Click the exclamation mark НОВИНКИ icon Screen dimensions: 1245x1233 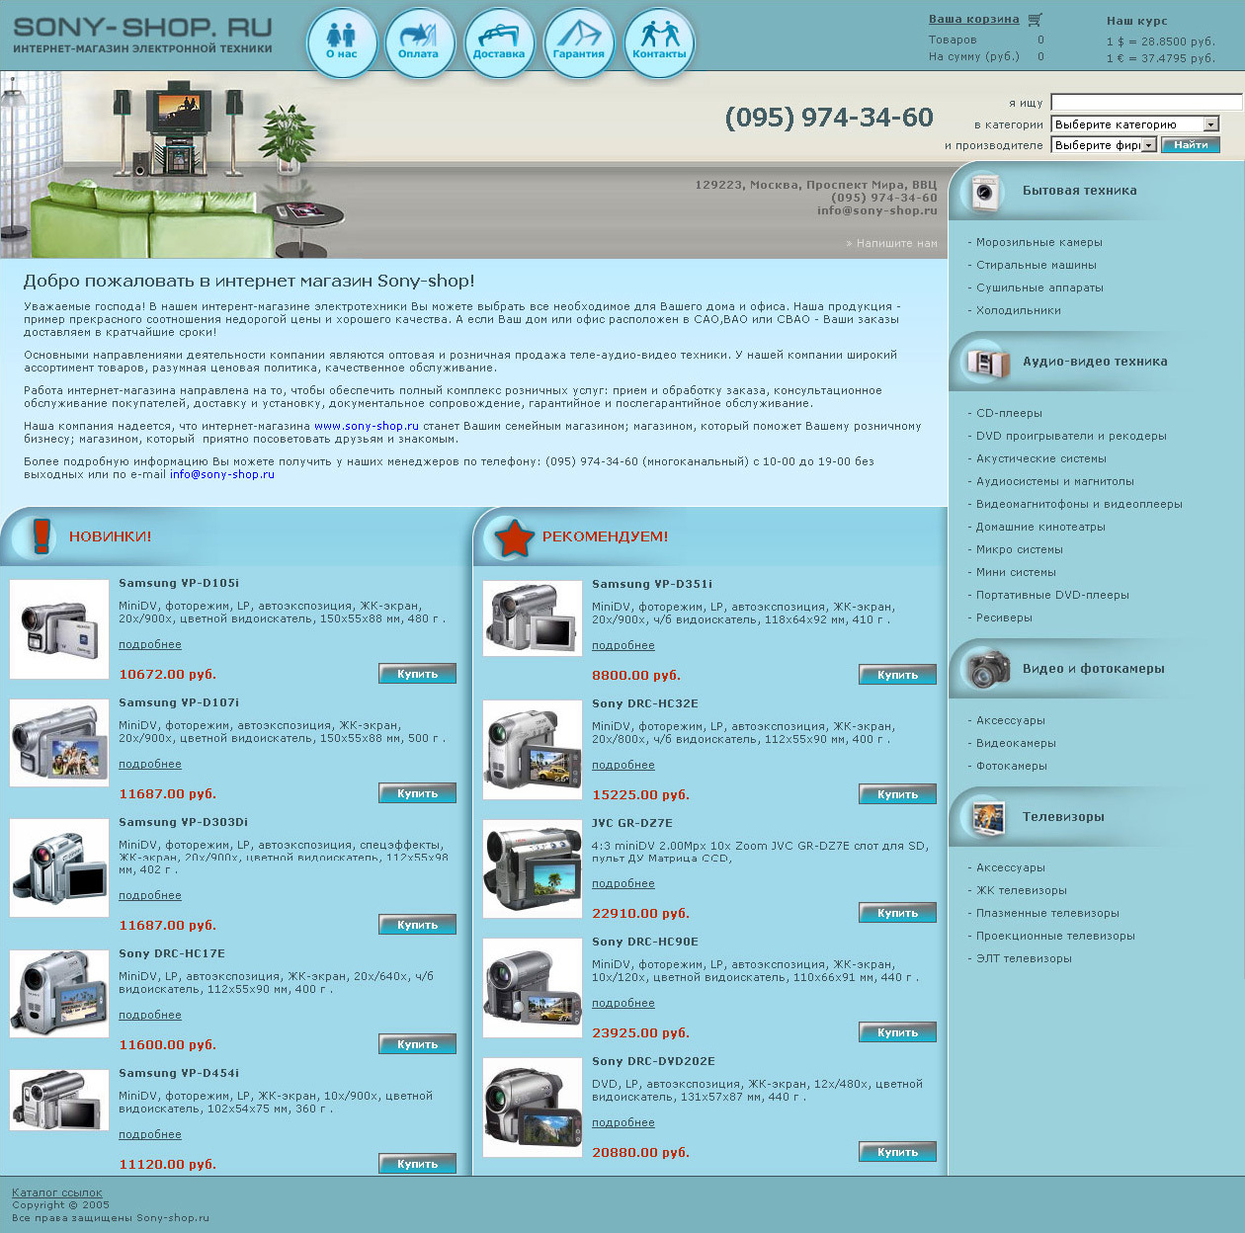(x=41, y=536)
